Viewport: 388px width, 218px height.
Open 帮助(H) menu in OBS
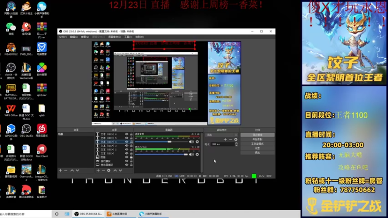[140, 37]
